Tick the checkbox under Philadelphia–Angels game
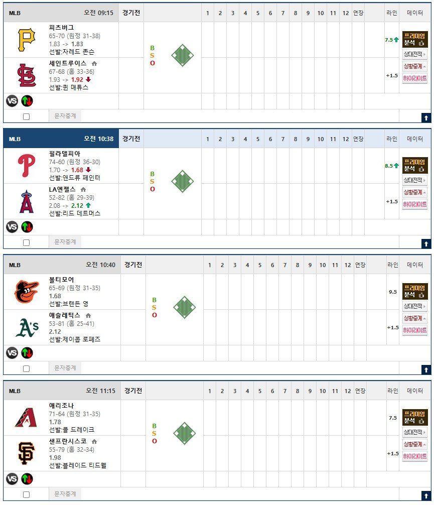The image size is (434, 505). pyautogui.click(x=27, y=242)
